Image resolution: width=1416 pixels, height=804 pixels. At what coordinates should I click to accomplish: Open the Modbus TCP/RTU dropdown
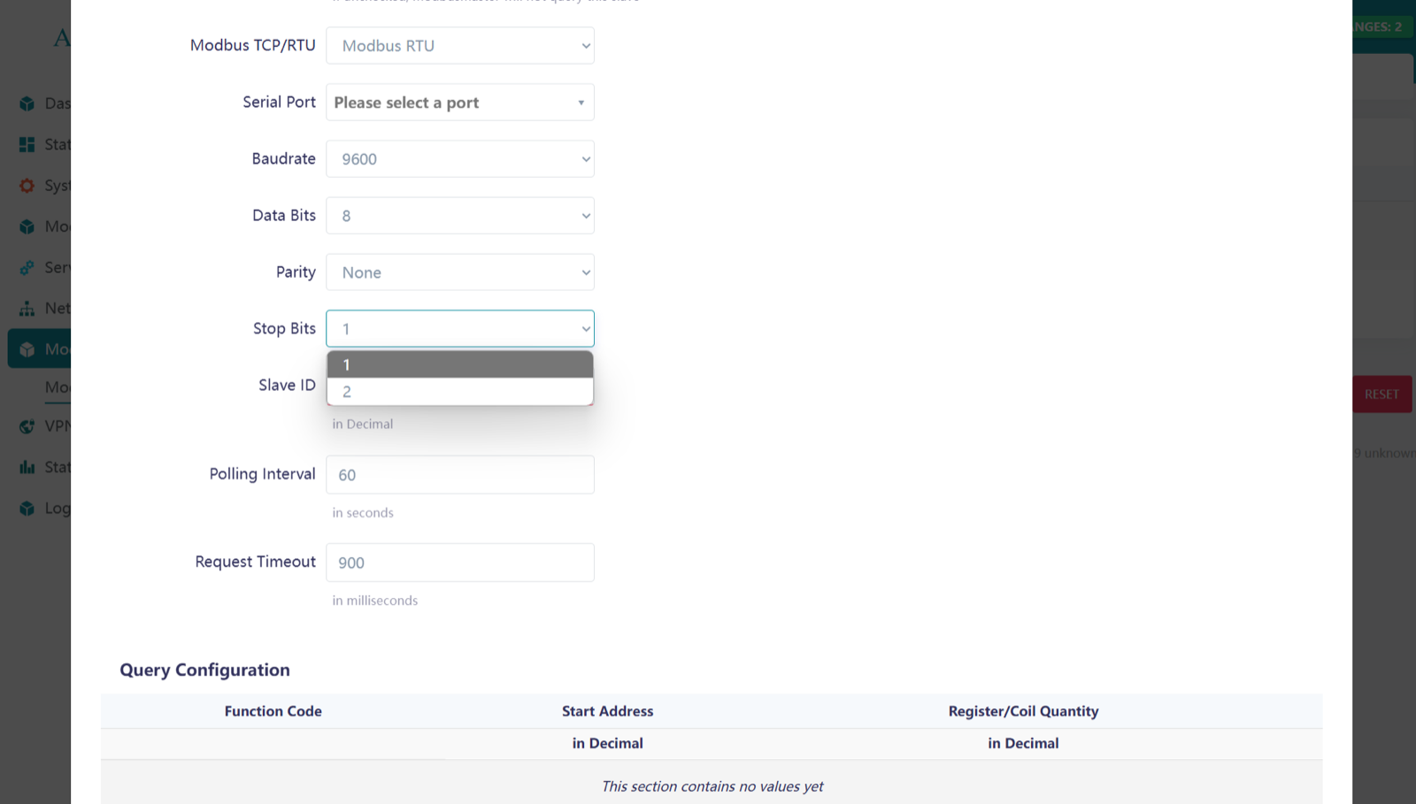tap(459, 46)
